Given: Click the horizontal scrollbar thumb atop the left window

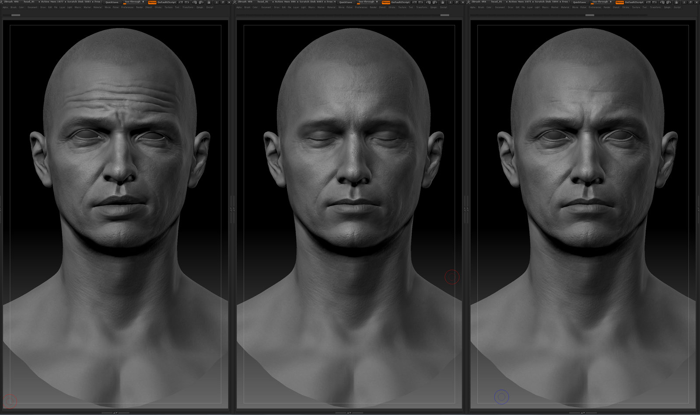Looking at the screenshot, I should pyautogui.click(x=16, y=15).
